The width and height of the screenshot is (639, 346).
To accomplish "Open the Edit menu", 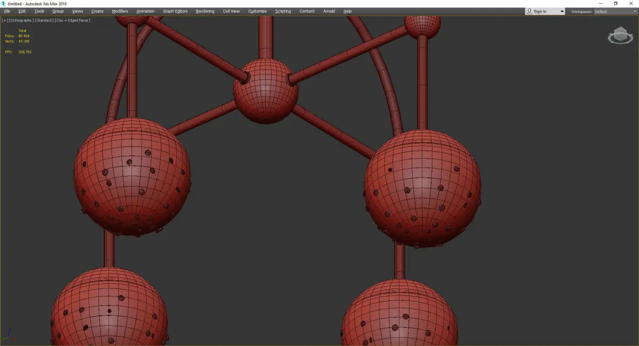I will pos(22,11).
